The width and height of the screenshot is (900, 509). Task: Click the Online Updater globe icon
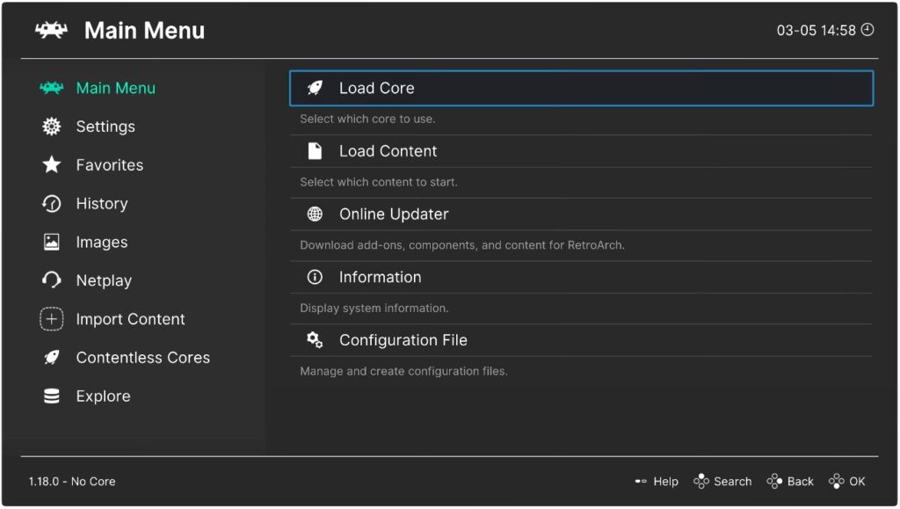(315, 214)
